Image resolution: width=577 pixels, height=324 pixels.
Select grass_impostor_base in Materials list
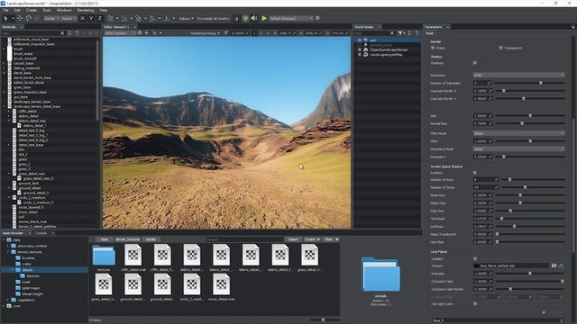(x=30, y=92)
